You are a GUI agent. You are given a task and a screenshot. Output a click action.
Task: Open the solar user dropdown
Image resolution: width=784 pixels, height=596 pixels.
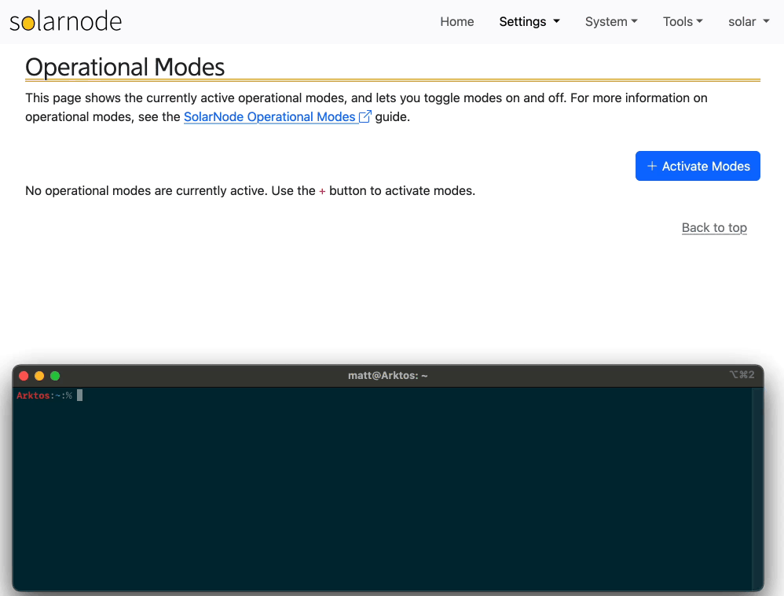pyautogui.click(x=749, y=21)
